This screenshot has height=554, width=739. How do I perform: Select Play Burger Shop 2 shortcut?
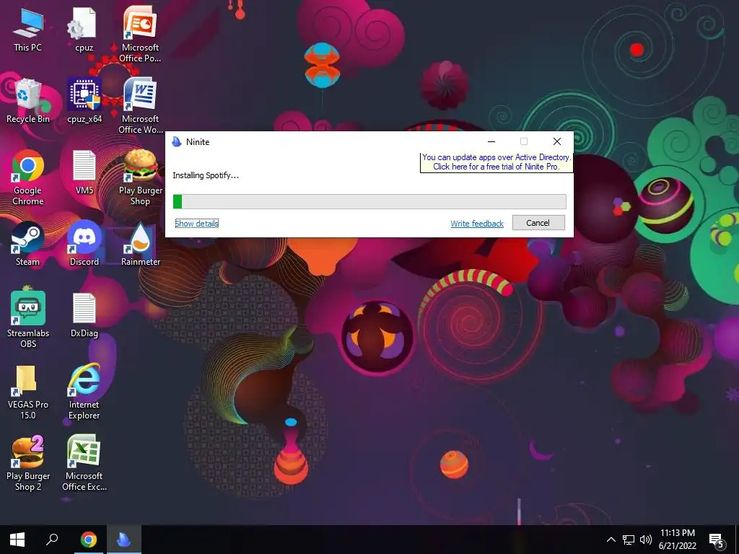(x=28, y=464)
